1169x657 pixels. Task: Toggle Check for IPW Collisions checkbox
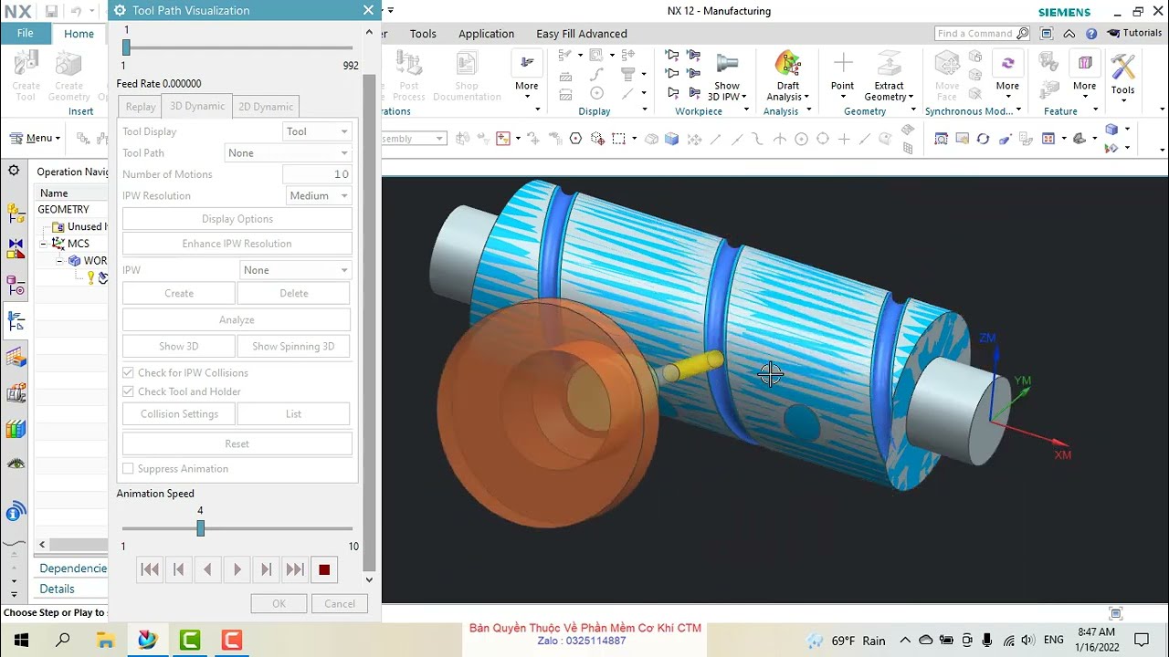point(128,372)
